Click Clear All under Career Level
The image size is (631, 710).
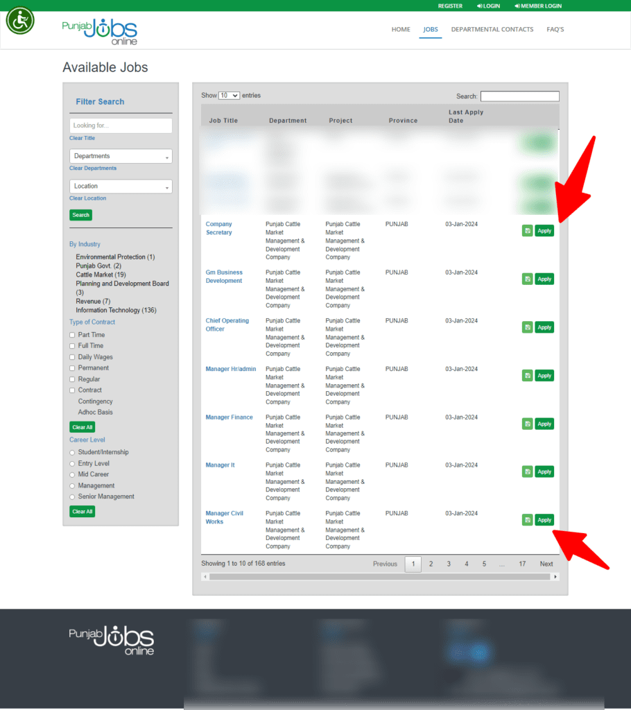coord(82,512)
